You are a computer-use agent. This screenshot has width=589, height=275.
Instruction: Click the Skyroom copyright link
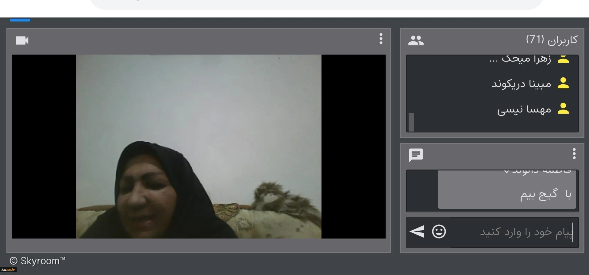click(38, 261)
